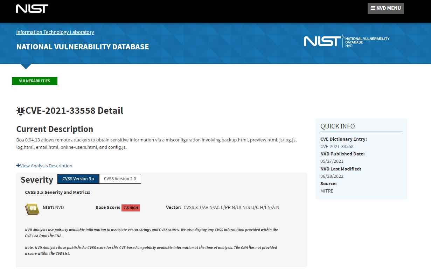Screen dimensions: 431x272
Task: Click the MITRE source value
Action: pyautogui.click(x=327, y=191)
